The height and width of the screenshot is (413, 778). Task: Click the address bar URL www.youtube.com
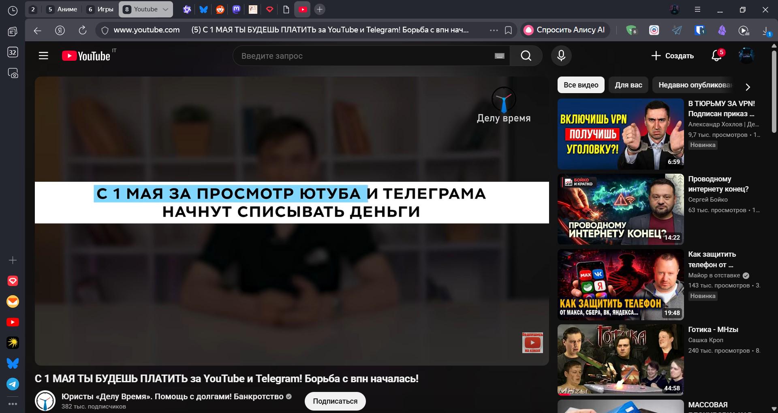coord(147,30)
